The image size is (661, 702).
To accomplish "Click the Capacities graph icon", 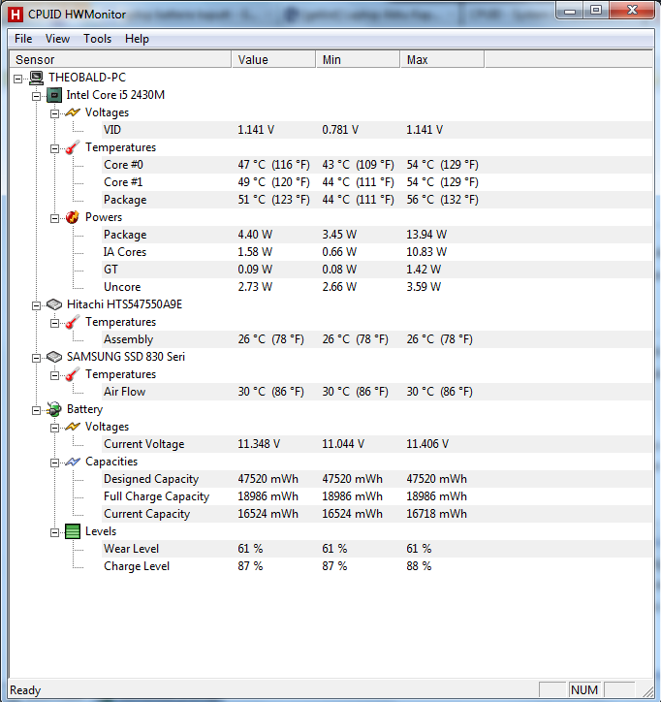I will (x=72, y=462).
